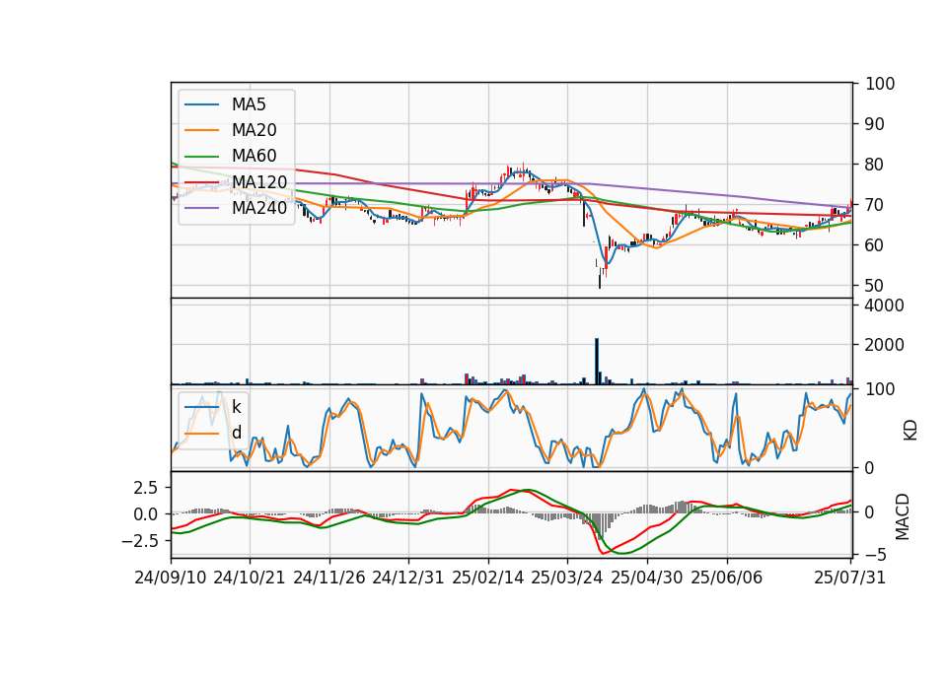Screen dimensions: 947x680
Task: Click the 24/10/21 date tick label
Action: tap(250, 578)
